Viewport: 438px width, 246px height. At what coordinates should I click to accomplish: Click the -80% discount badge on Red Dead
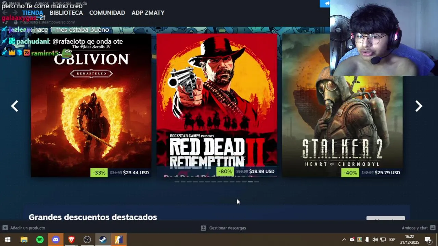point(225,172)
